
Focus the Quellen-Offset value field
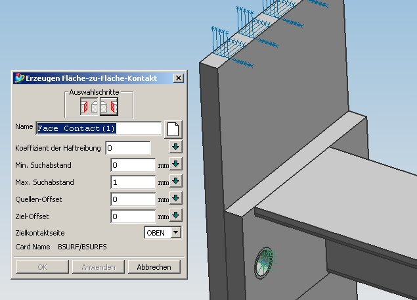(x=133, y=199)
